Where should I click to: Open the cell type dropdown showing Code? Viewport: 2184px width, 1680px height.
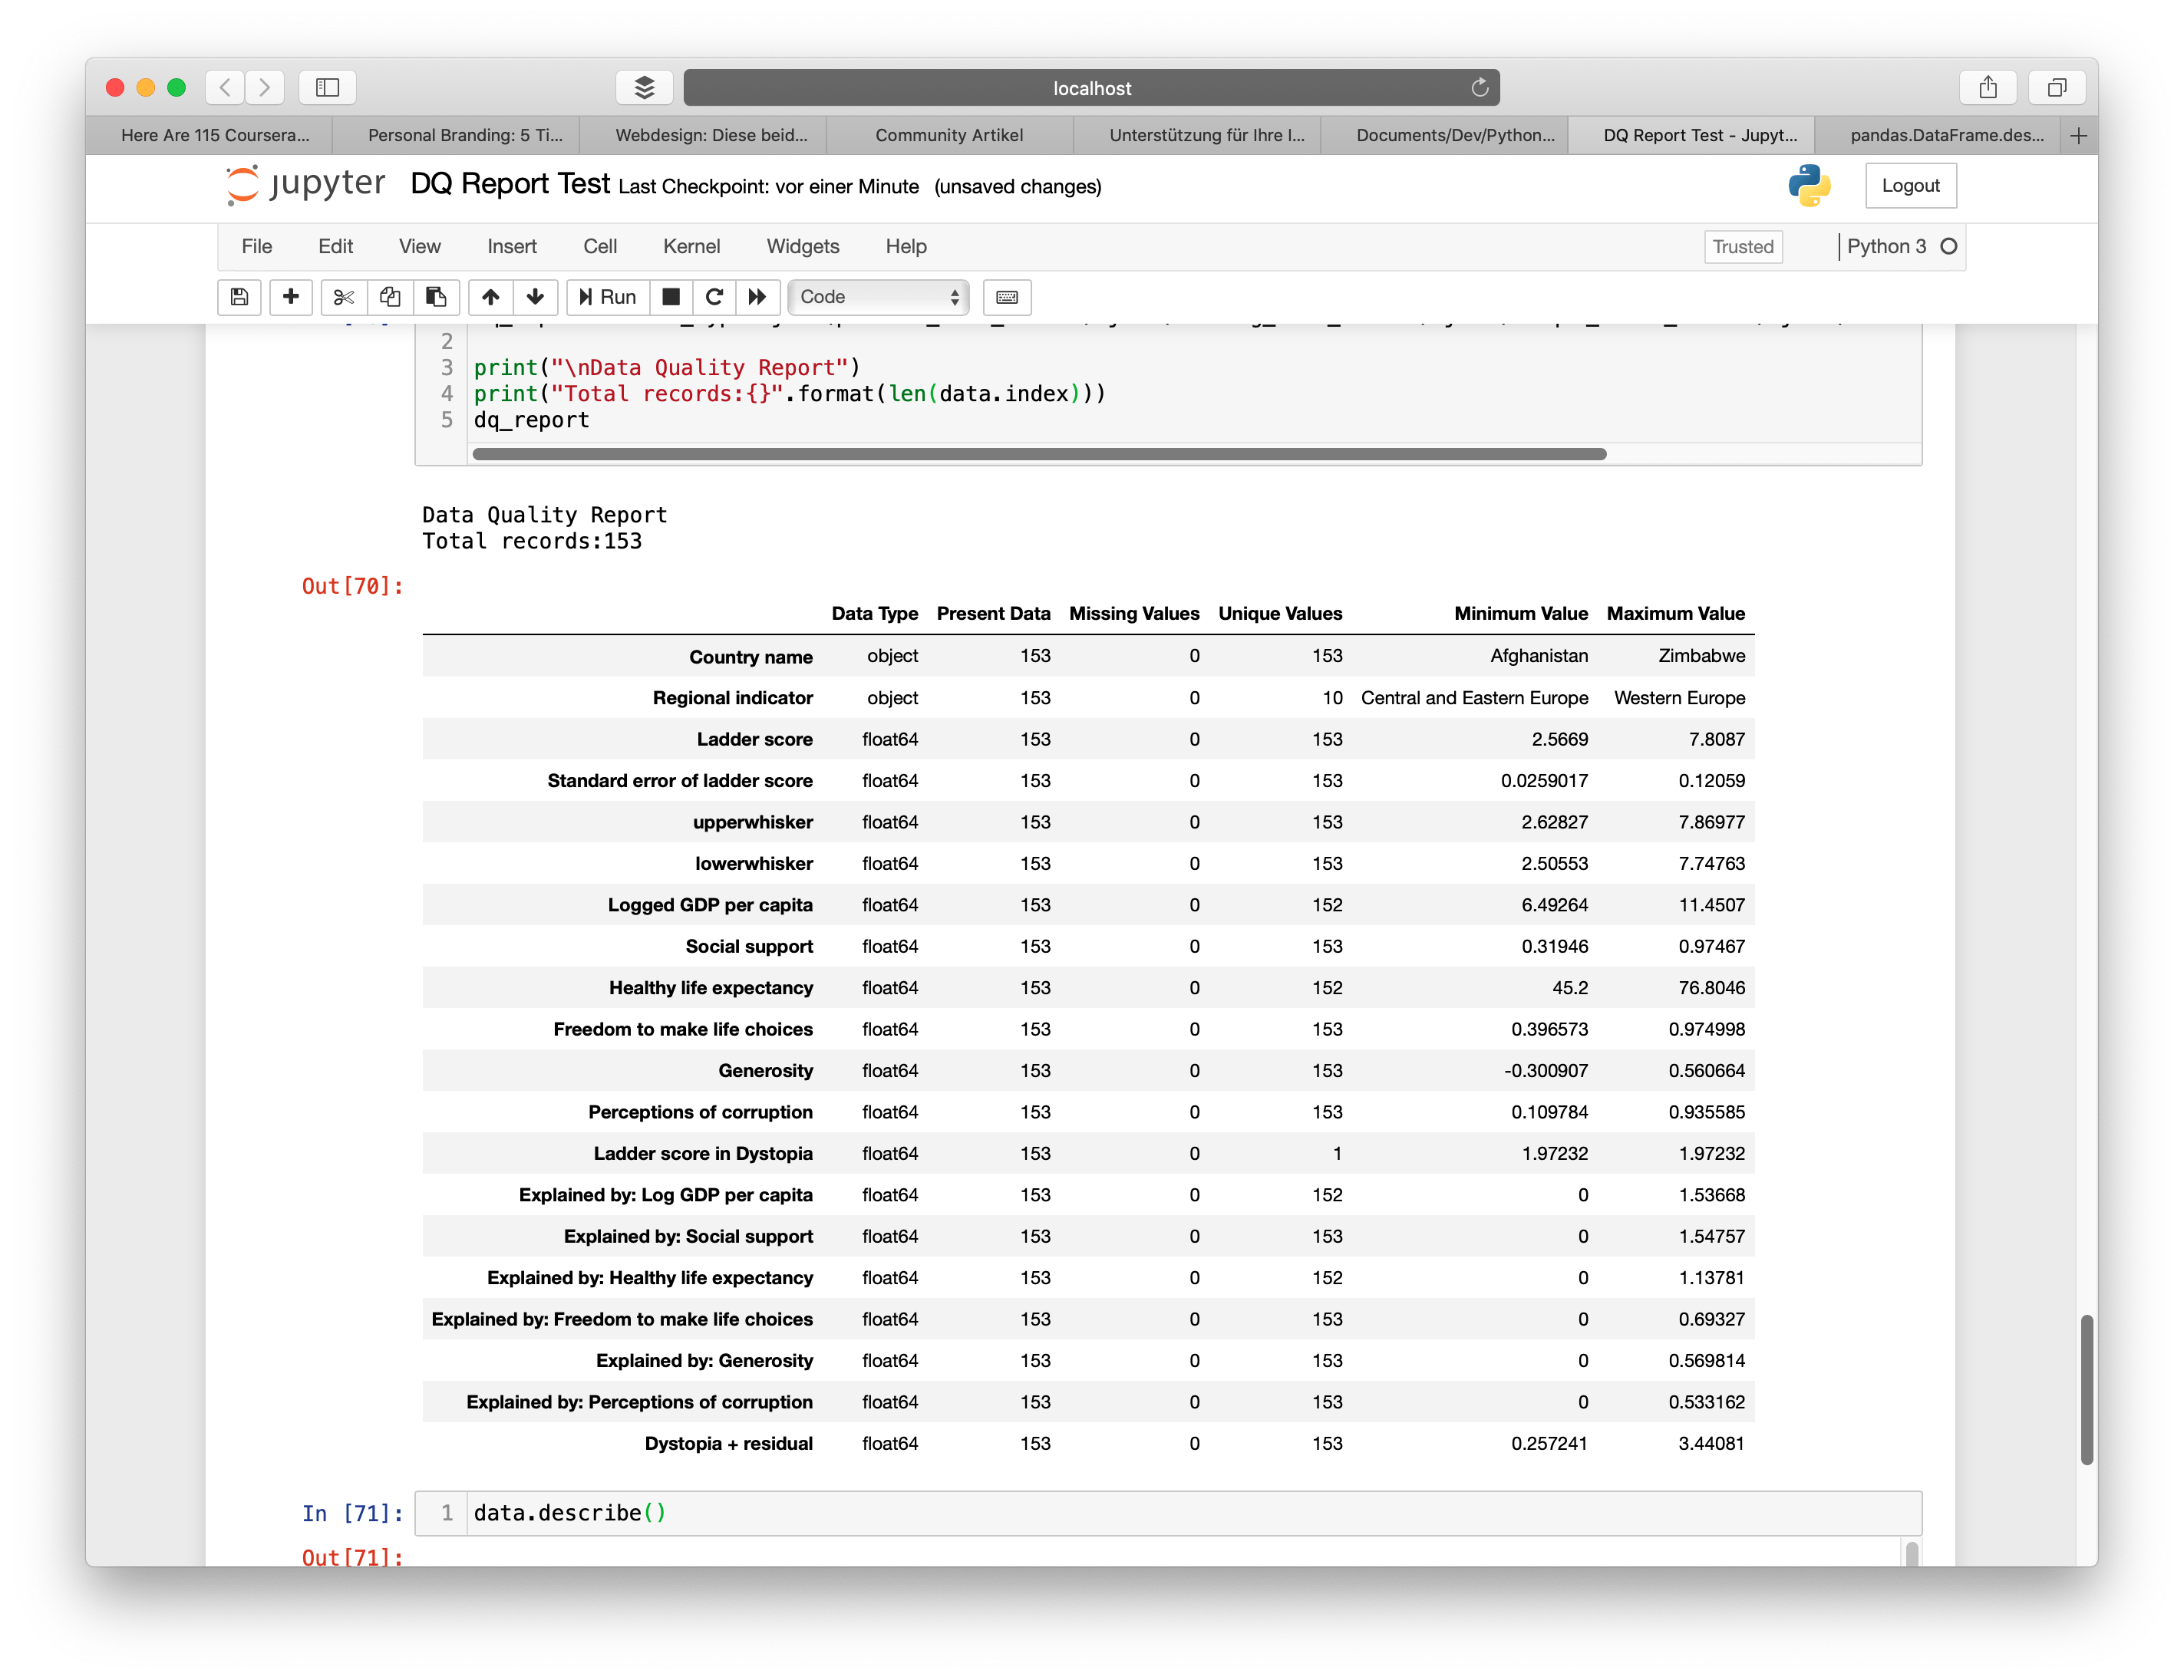(878, 297)
